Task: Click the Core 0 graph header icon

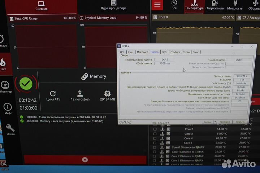Action: pos(155,17)
